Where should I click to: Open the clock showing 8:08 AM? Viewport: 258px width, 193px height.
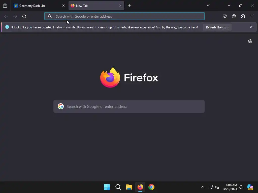coord(230,187)
